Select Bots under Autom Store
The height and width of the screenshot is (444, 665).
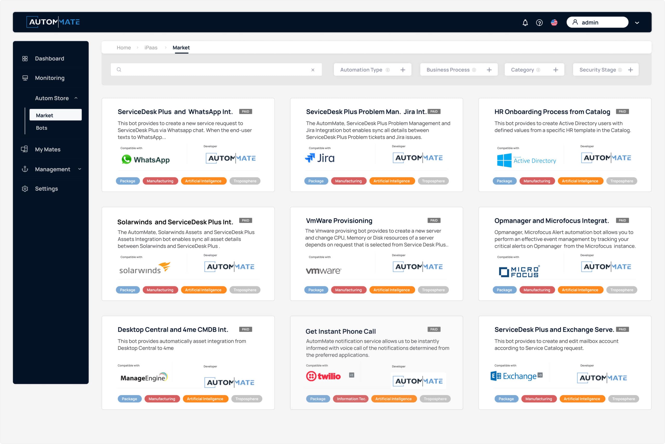42,128
